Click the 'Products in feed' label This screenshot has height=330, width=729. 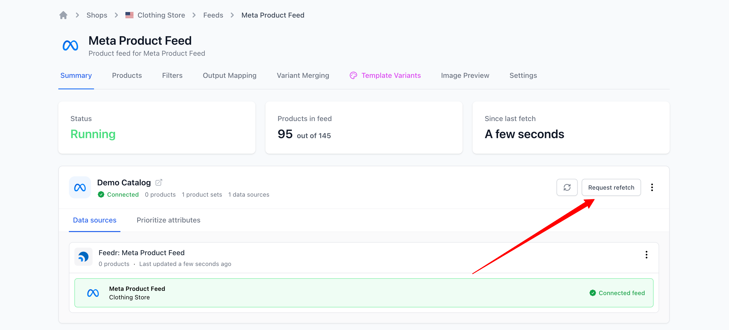304,119
